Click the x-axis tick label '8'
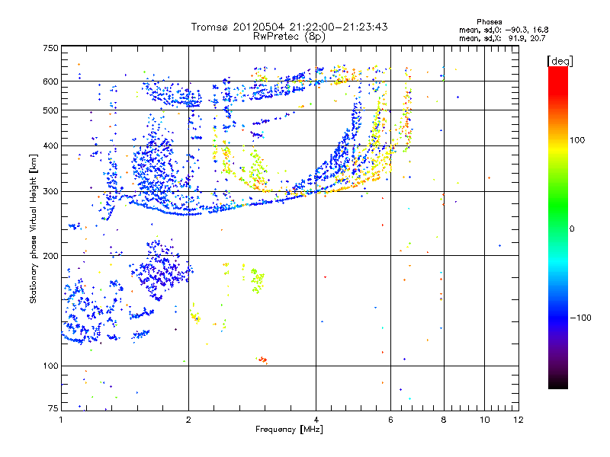610x457 pixels. tap(444, 420)
